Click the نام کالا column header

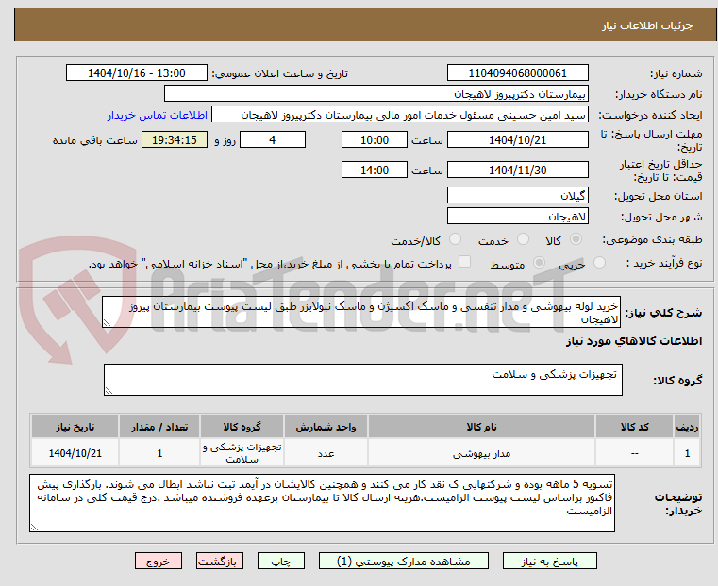point(481,427)
